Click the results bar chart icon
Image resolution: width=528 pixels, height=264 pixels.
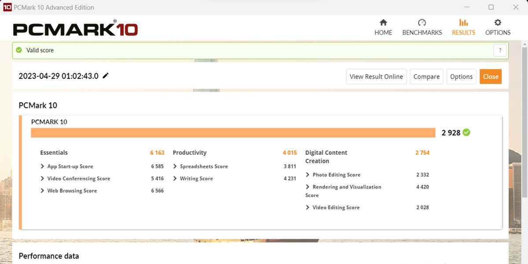[x=463, y=22]
